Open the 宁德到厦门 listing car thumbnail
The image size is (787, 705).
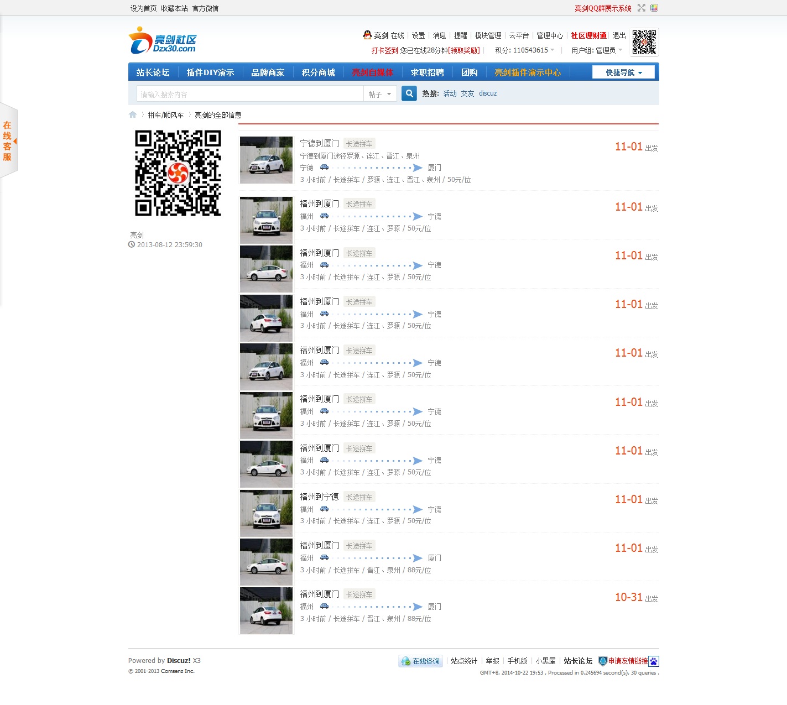[x=266, y=160]
